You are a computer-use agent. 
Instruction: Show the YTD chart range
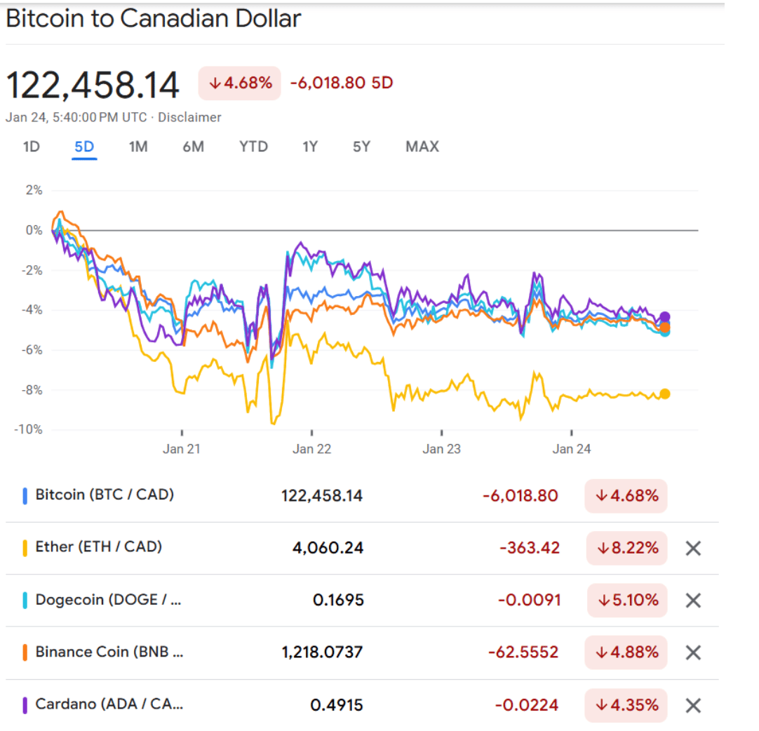[253, 147]
